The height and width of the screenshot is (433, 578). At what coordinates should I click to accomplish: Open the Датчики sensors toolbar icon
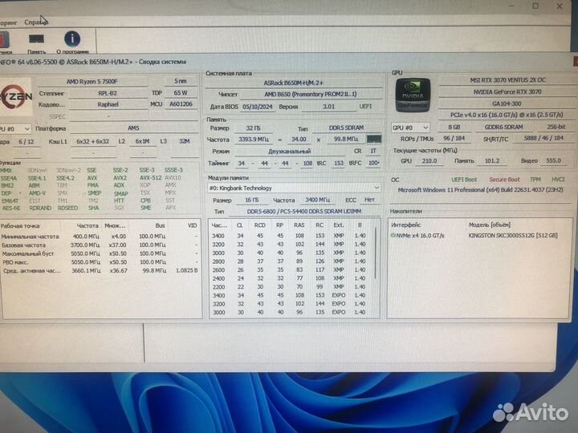[5, 42]
